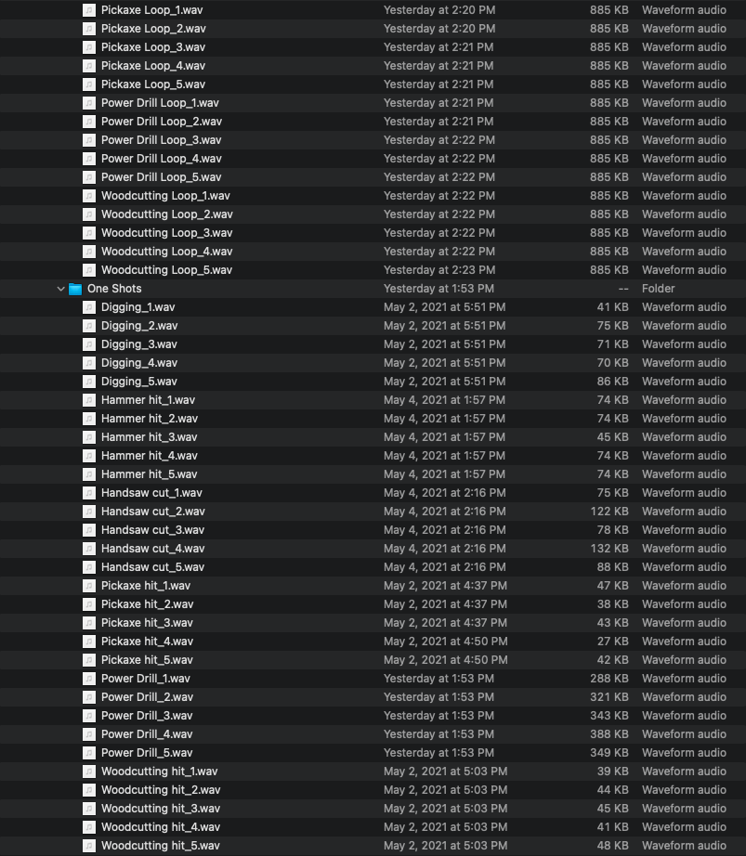Image resolution: width=746 pixels, height=856 pixels.
Task: Click Pickaxe hit_5.wav date modified cell
Action: coord(445,660)
